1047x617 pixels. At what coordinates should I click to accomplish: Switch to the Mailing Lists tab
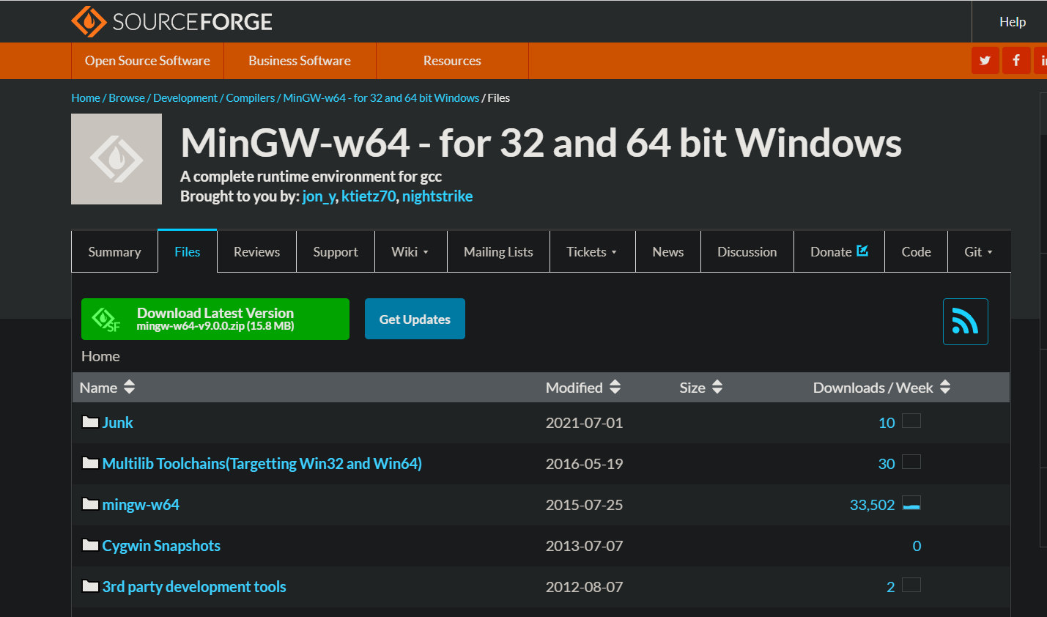[498, 251]
